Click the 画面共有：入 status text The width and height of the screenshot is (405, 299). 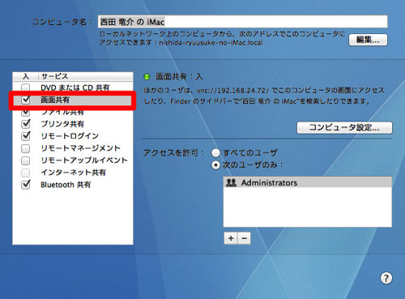pos(179,77)
